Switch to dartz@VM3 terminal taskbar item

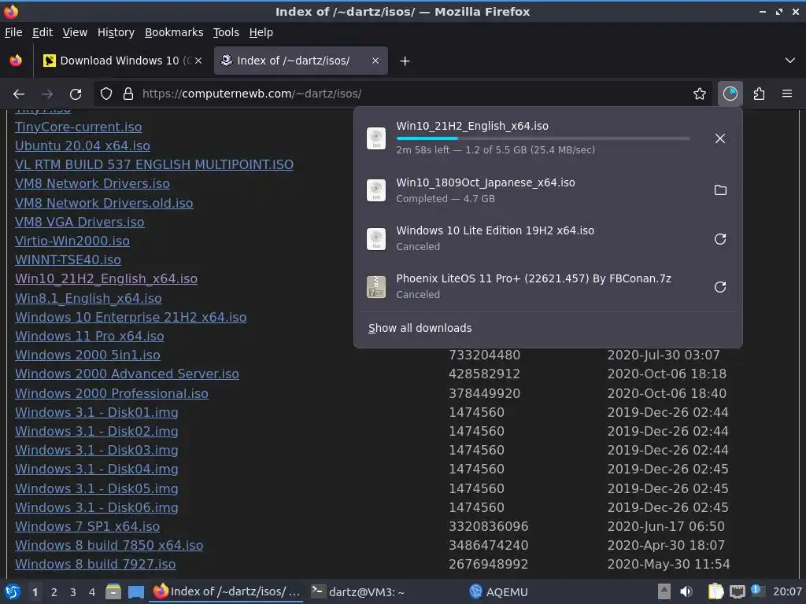(358, 592)
